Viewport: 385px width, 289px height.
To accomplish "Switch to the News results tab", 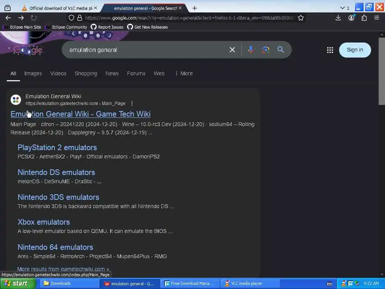I will tap(112, 73).
